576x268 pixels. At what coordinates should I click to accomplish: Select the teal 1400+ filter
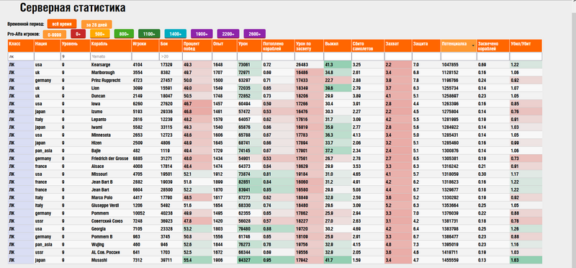coord(176,34)
